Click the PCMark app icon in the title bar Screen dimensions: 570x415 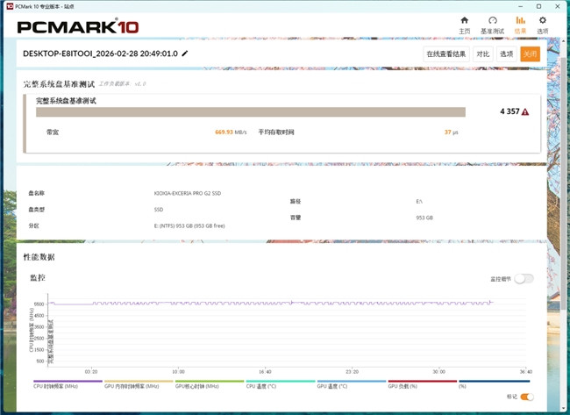coord(7,5)
